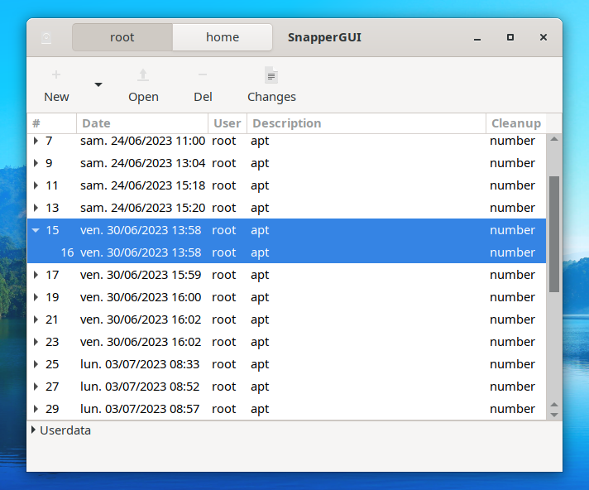Sort by the Cleanup column header
589x490 pixels.
(515, 123)
